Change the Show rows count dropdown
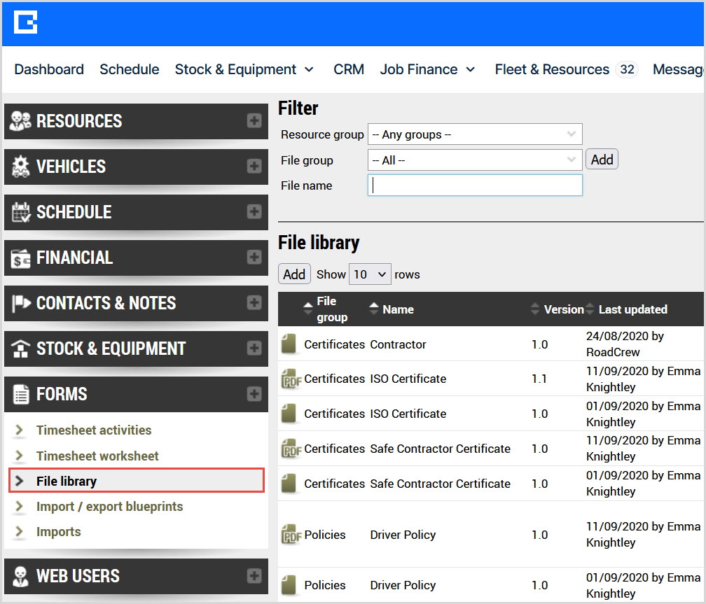The width and height of the screenshot is (706, 604). pos(371,274)
